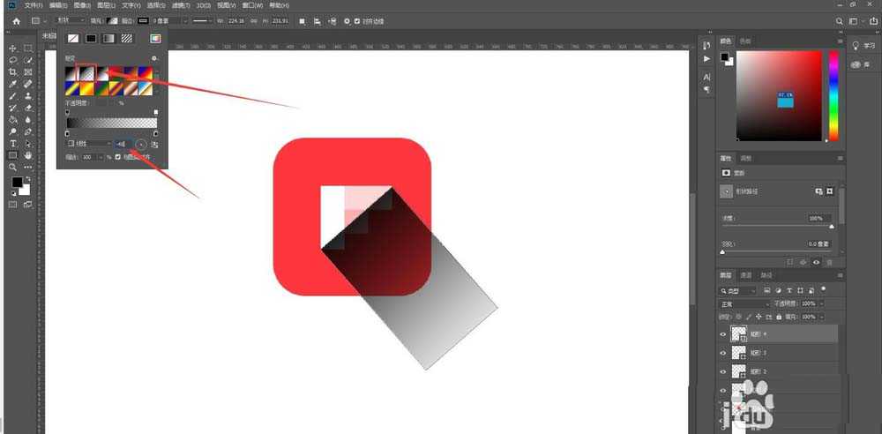Click the gradient angle input field
This screenshot has width=882, height=434.
coord(123,143)
